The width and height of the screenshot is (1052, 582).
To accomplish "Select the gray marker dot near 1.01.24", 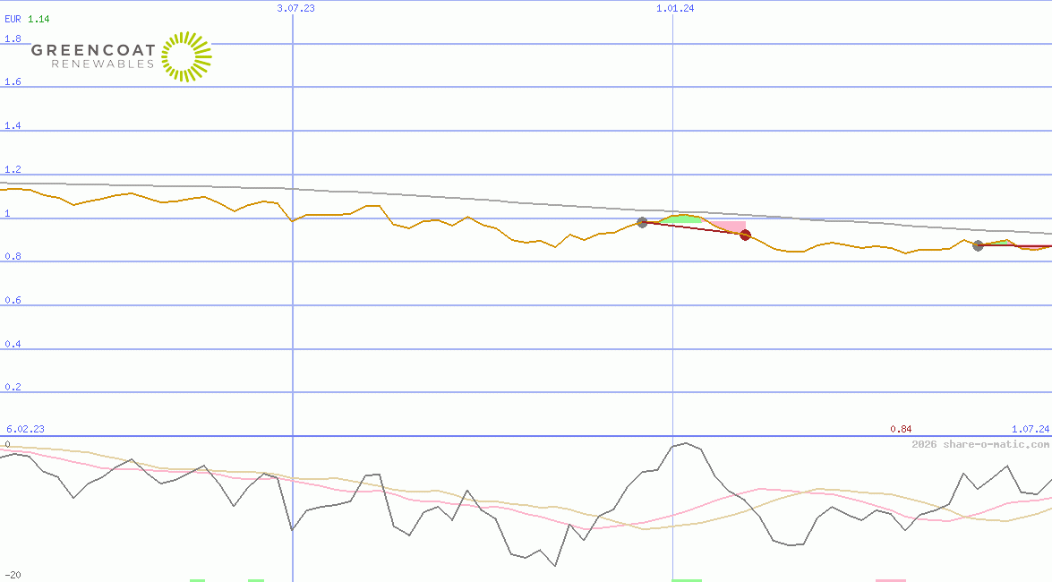I will tap(642, 223).
